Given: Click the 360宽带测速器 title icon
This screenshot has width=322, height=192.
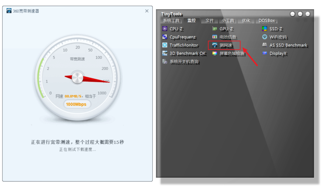Looking at the screenshot, I should [9, 11].
